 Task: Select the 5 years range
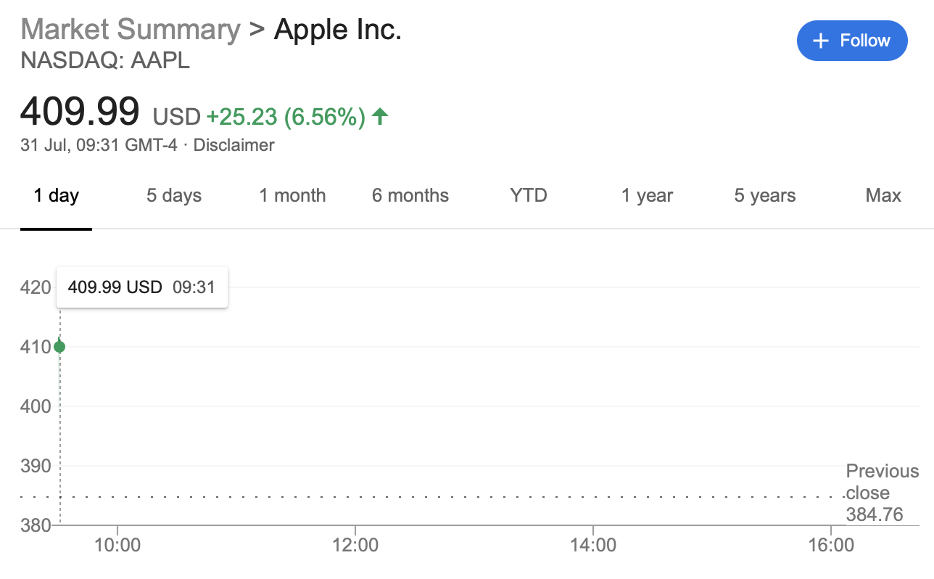[764, 195]
